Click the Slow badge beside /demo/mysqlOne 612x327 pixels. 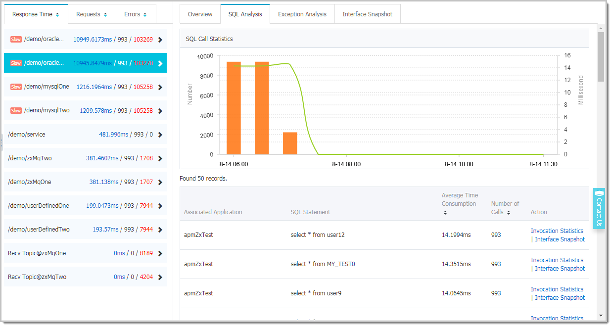point(16,87)
